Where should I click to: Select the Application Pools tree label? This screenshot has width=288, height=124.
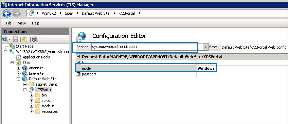coord(36,57)
